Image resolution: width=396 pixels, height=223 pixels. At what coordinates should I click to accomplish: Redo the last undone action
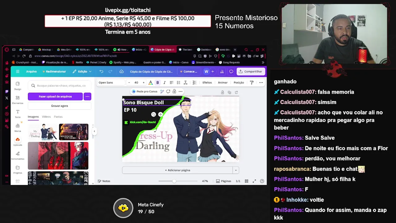pyautogui.click(x=110, y=72)
